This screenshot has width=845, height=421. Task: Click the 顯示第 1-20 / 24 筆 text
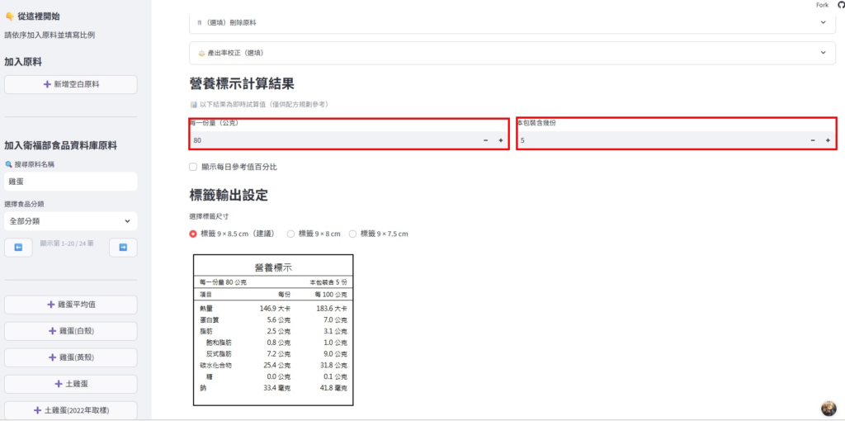(x=67, y=244)
